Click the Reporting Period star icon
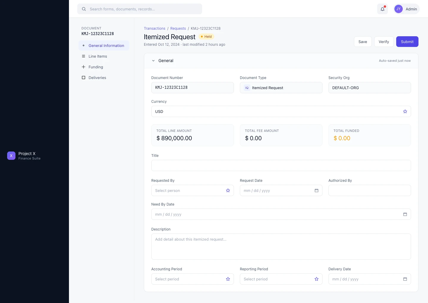This screenshot has height=303, width=428. 317,279
